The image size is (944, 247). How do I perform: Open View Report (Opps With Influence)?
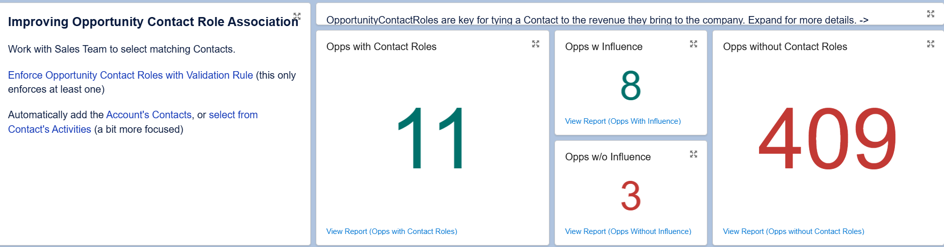(623, 121)
